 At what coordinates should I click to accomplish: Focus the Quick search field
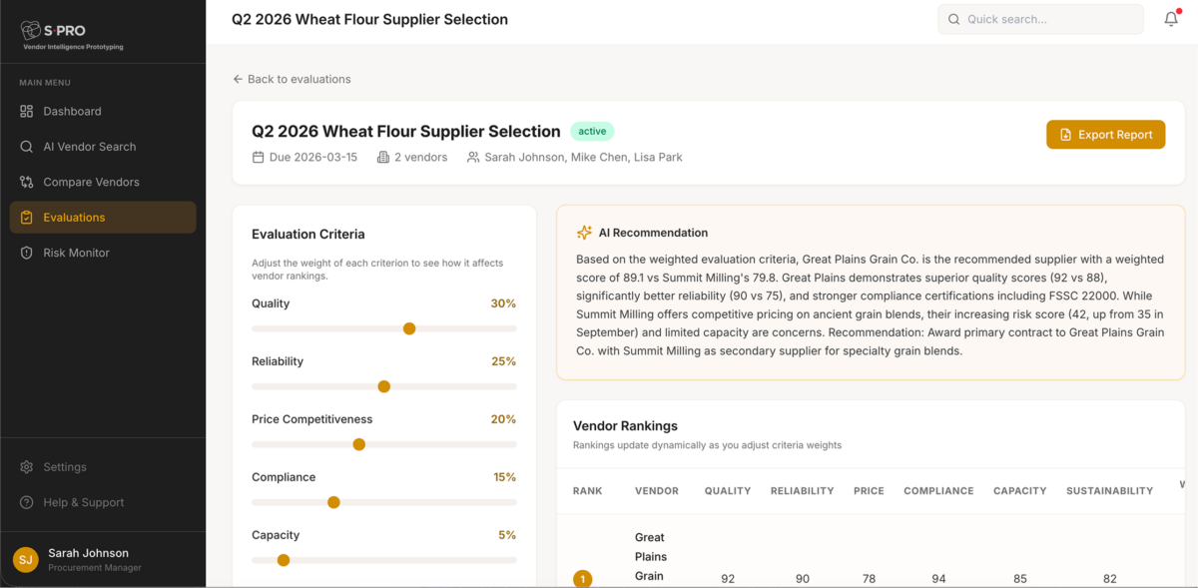point(1050,19)
